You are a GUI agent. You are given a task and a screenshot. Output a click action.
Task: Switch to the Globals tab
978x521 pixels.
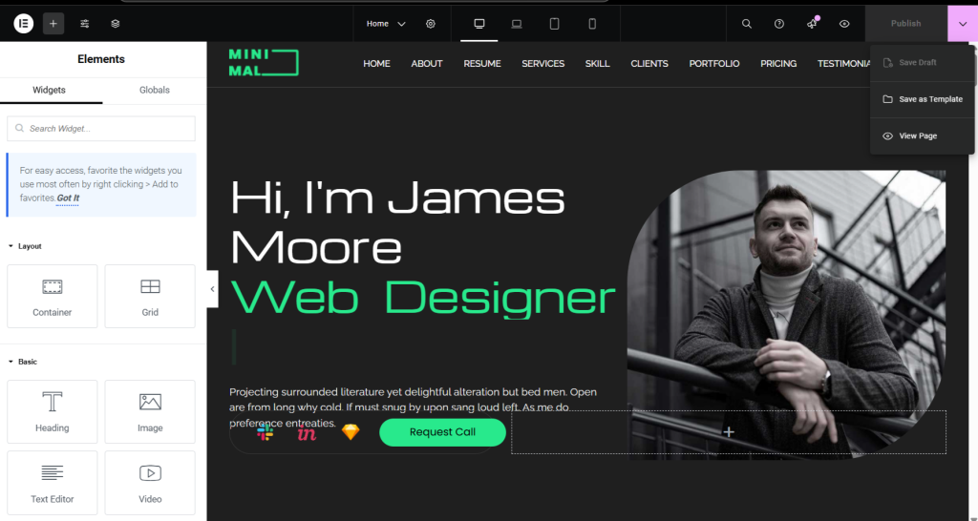click(x=154, y=90)
